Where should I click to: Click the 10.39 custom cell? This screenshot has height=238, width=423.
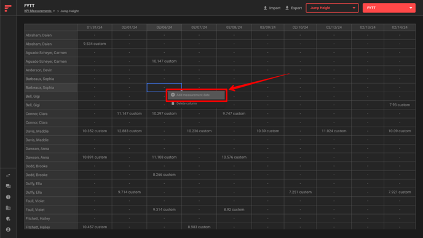(267, 131)
